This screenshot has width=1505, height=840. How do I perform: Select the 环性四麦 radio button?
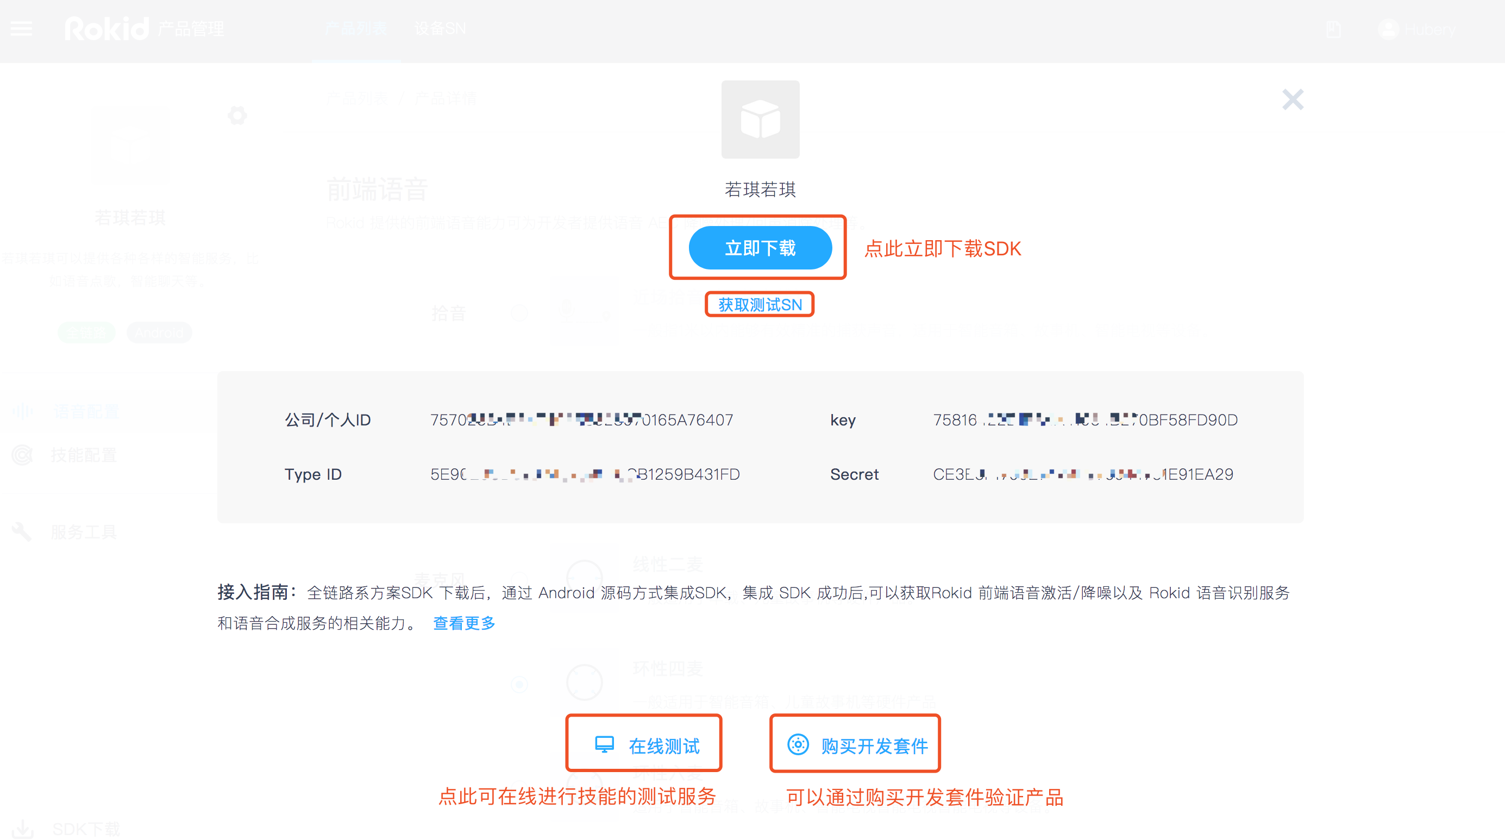pyautogui.click(x=519, y=684)
